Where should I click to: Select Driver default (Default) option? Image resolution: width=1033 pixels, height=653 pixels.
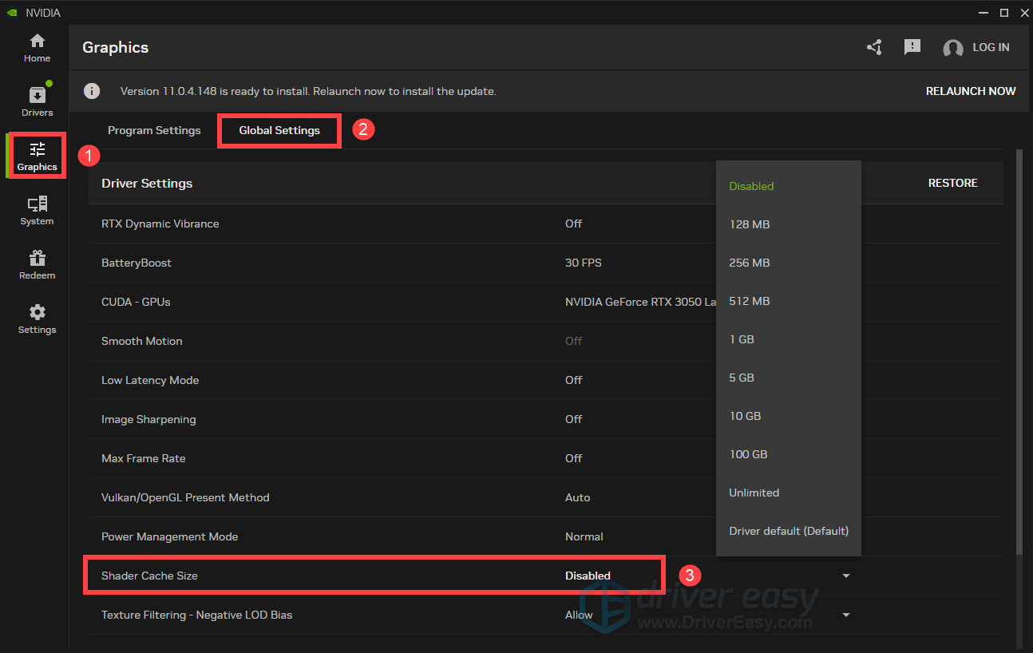(x=789, y=531)
